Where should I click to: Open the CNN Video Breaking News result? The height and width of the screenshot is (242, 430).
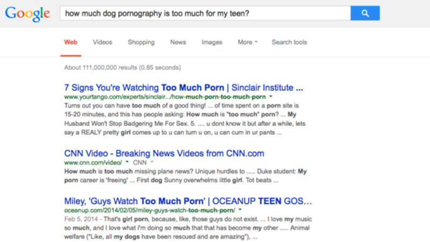164,153
